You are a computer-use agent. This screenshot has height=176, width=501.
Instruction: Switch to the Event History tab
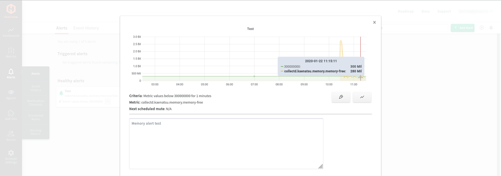[x=86, y=28]
